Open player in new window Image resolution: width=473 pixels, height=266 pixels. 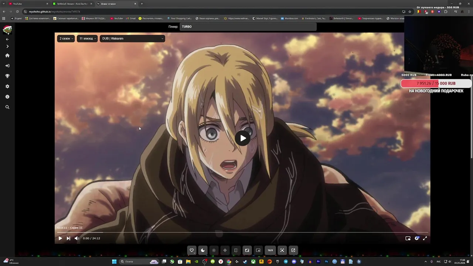coord(293,250)
